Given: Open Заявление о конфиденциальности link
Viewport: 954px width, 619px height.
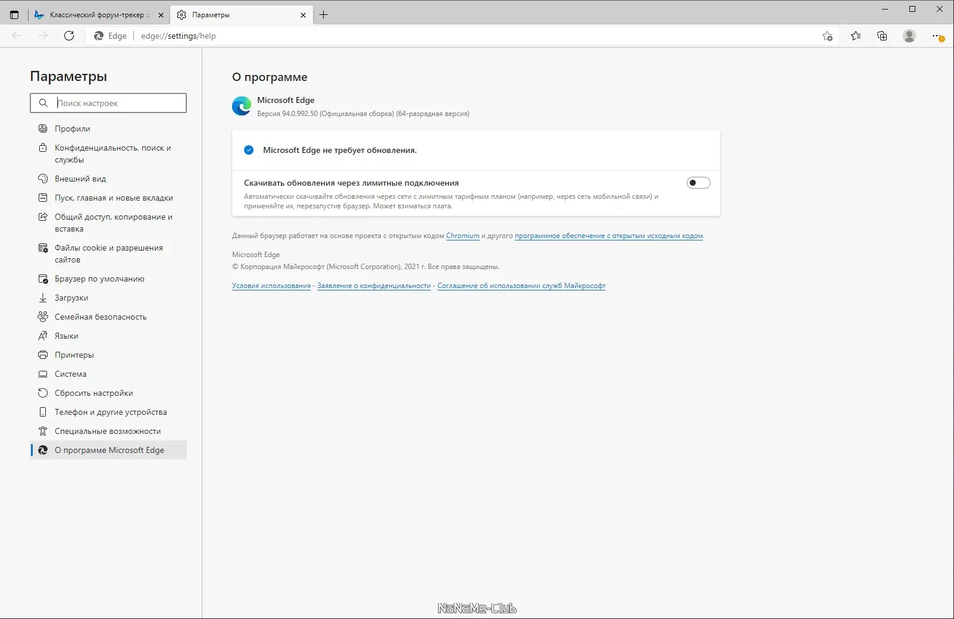Looking at the screenshot, I should click(x=374, y=286).
